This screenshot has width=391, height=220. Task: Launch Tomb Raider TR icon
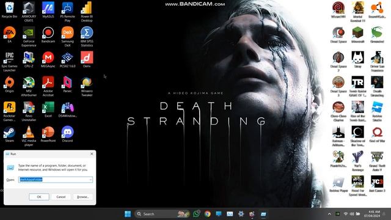(357, 86)
